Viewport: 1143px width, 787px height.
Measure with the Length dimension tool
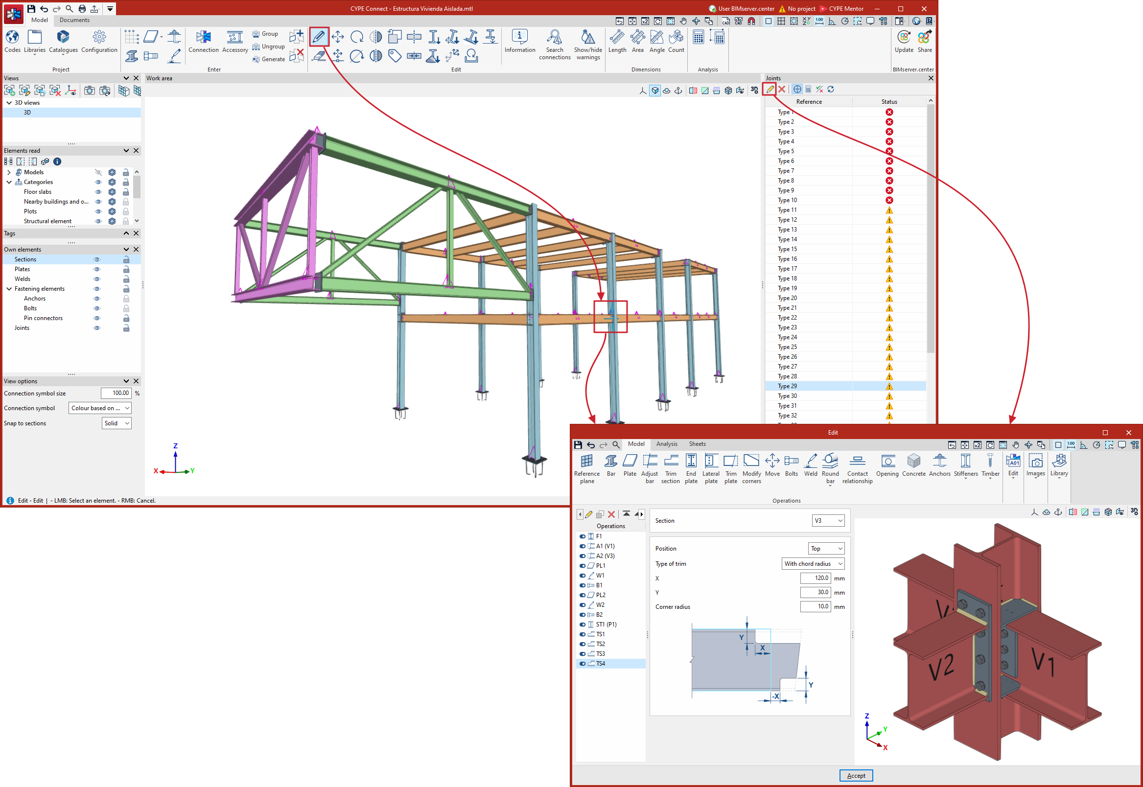(617, 42)
